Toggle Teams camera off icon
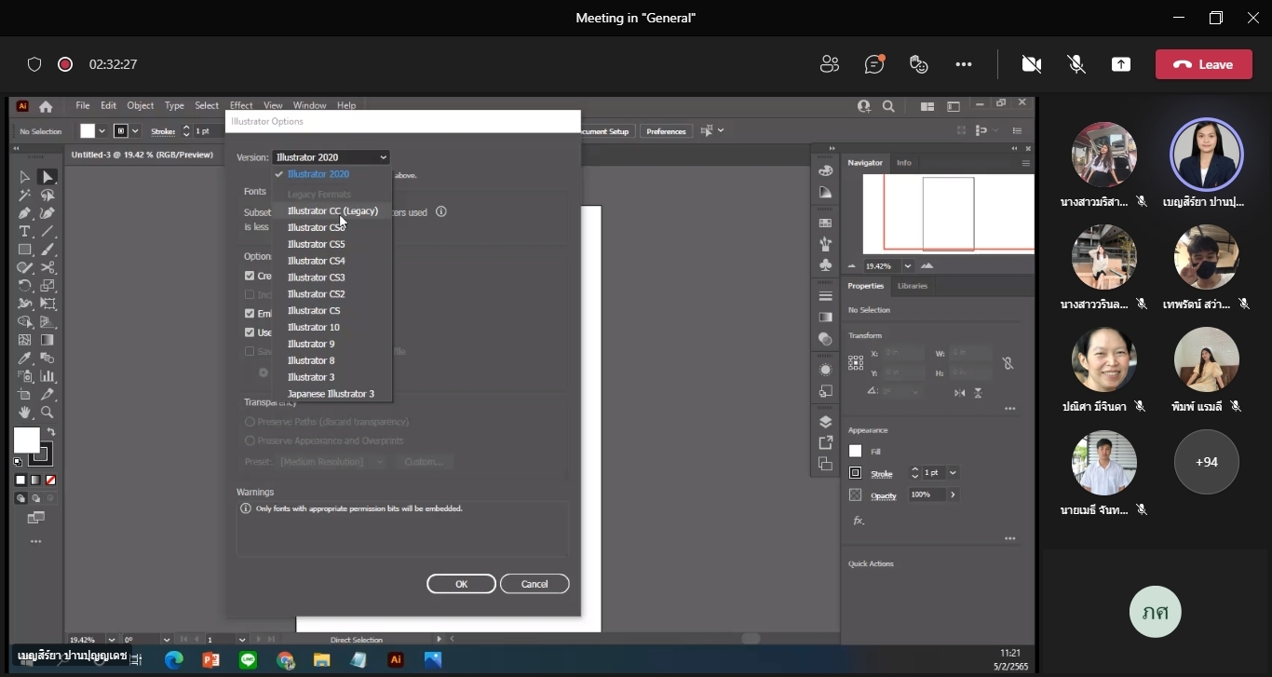1272x677 pixels. click(x=1031, y=64)
